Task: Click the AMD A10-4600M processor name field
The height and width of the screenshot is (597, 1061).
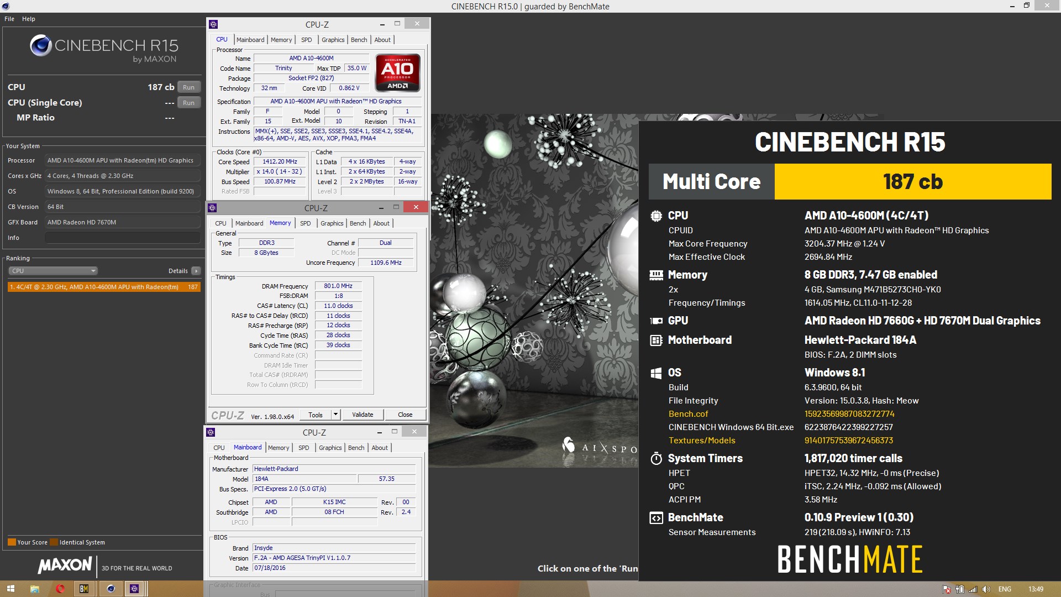Action: (311, 58)
